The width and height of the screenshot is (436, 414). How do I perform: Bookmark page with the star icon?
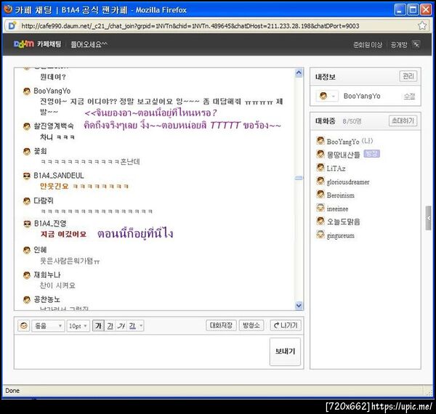[x=421, y=25]
